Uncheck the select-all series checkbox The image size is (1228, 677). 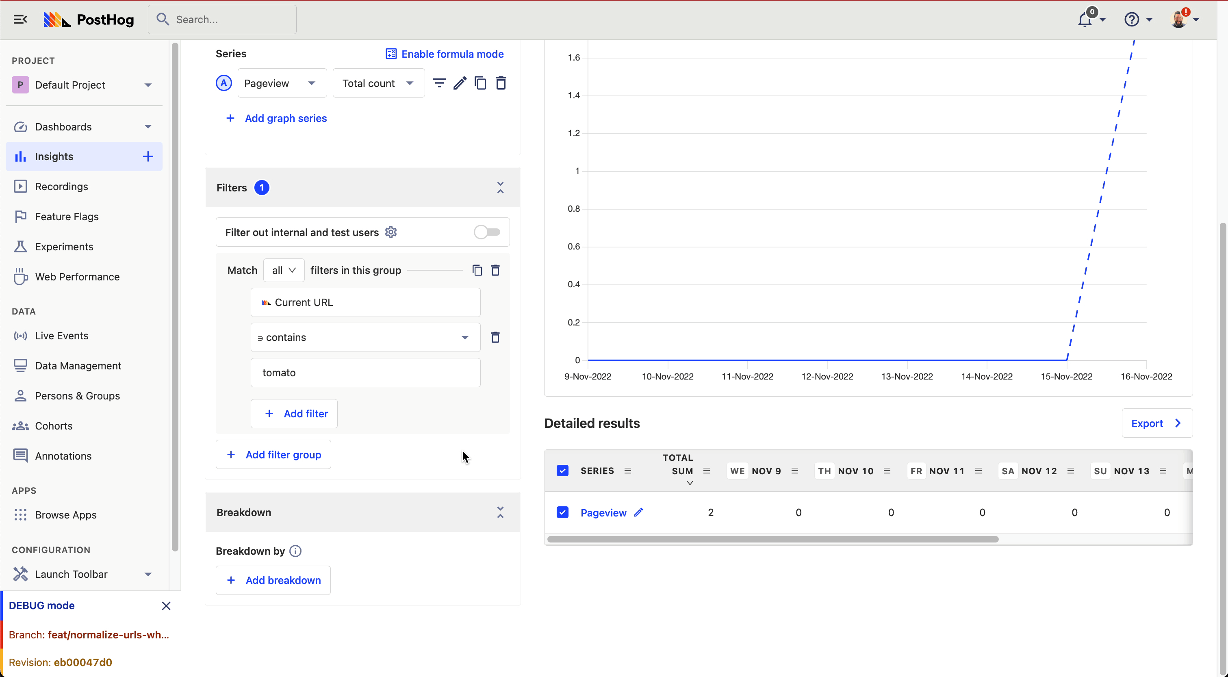(562, 471)
